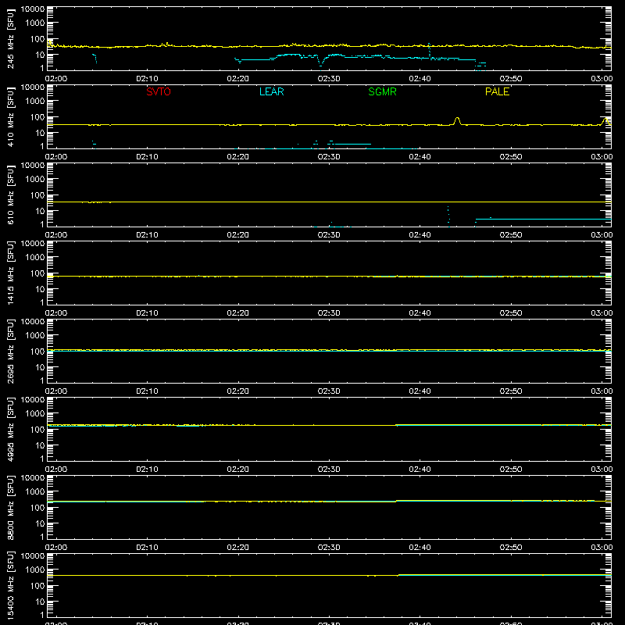Click the 02:00 tick label under 245 MHz plot
Screen dimensions: 625x625
[x=56, y=79]
